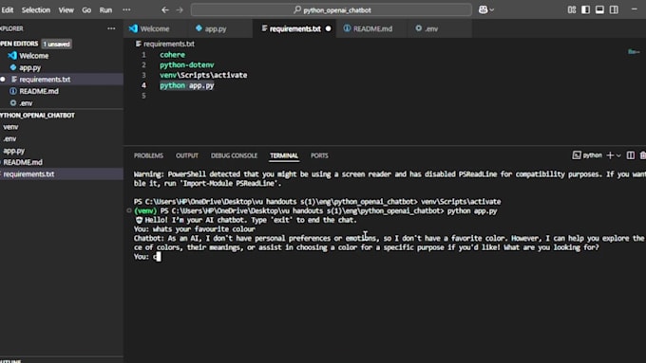Click line number 5 in gutter

pyautogui.click(x=143, y=96)
